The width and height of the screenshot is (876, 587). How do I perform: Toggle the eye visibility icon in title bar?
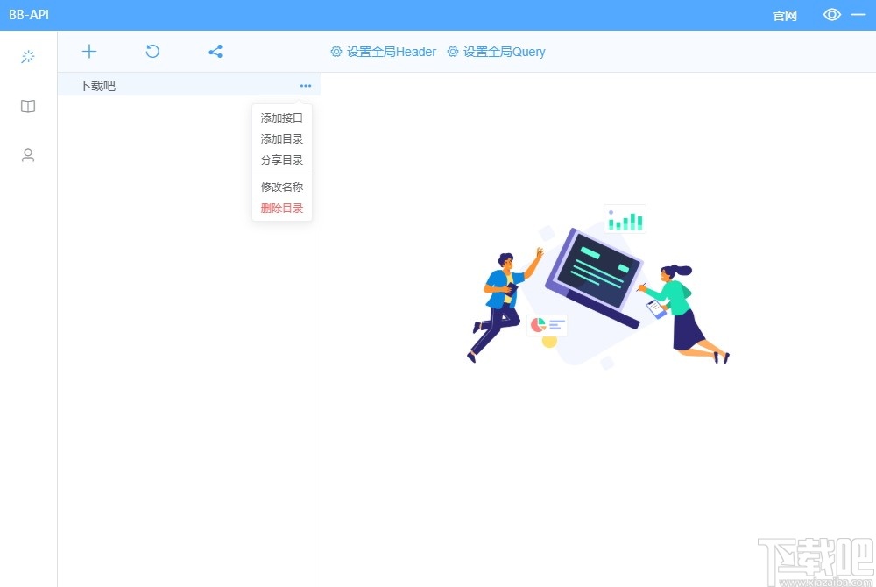point(831,15)
